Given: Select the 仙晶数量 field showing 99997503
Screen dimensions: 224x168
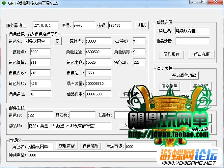Looking at the screenshot, I should coord(98,94).
